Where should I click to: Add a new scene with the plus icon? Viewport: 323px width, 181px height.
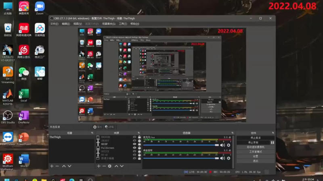click(x=52, y=166)
